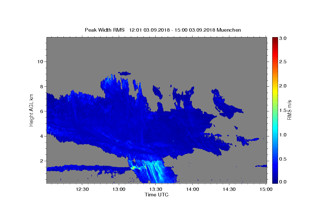
Task: Click the colorbar value 2.5
Action: point(283,62)
